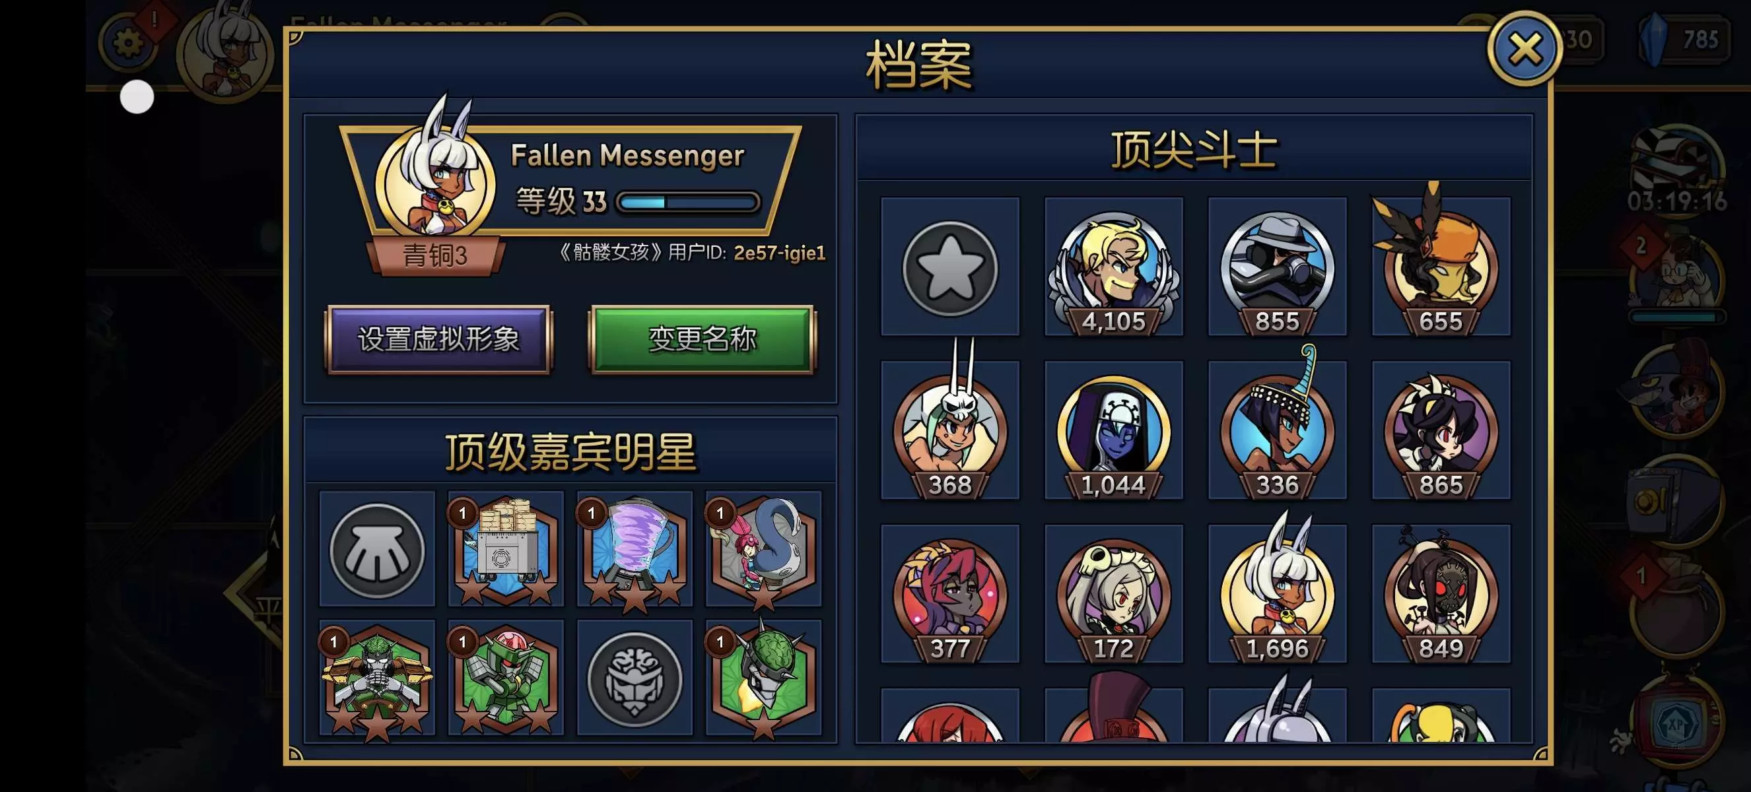Image resolution: width=1751 pixels, height=792 pixels.
Task: Click the user ID 2e57-igie1 text
Action: click(779, 253)
